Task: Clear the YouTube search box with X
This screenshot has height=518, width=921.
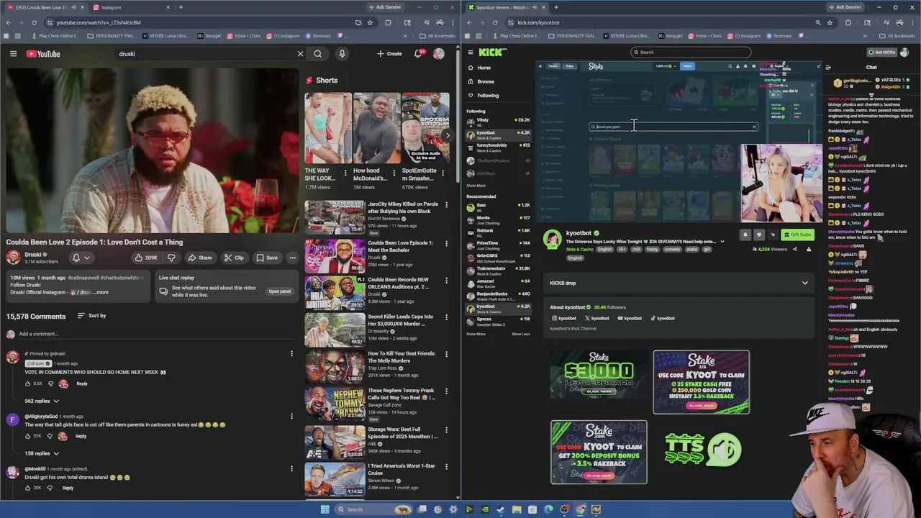Action: point(300,54)
